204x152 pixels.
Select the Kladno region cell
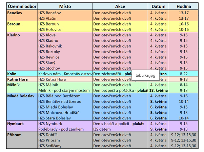22,52
